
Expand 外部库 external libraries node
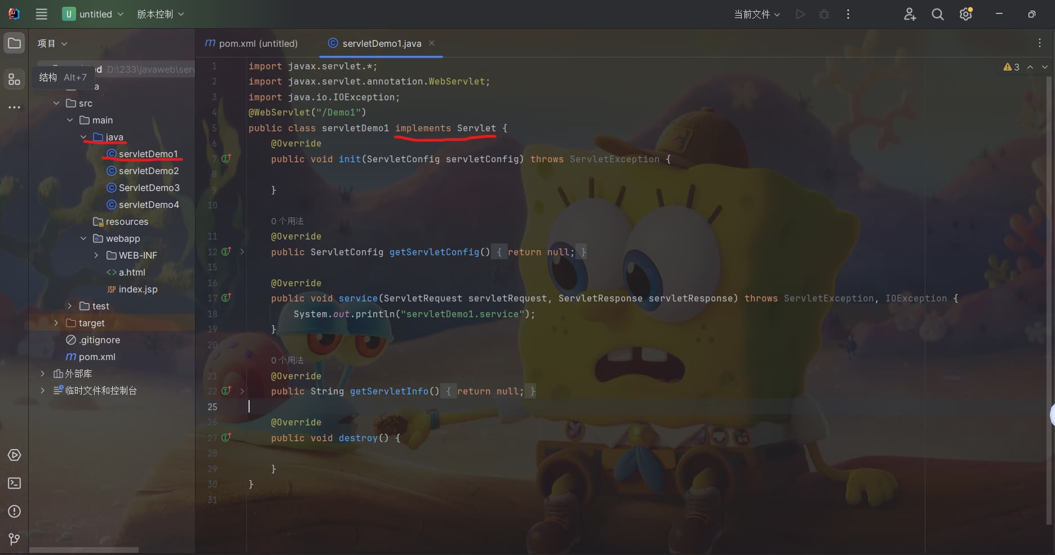pos(43,374)
